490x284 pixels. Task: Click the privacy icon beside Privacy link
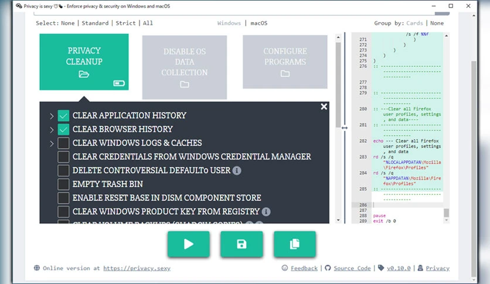pyautogui.click(x=420, y=268)
